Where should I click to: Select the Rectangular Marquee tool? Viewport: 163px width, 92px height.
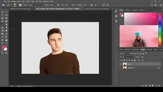point(6,12)
